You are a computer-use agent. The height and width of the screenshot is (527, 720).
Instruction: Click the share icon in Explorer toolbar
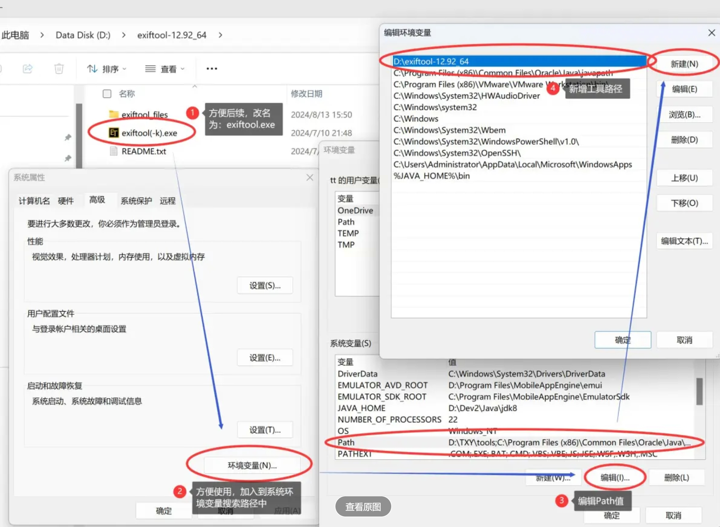(28, 68)
